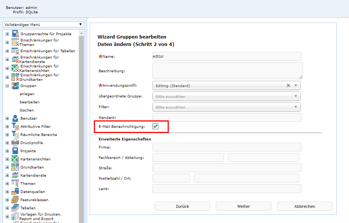
Task: Click the Kartenansichten map icon
Action: tap(15, 159)
